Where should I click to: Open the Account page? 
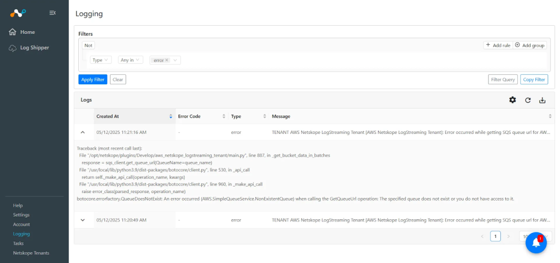point(21,225)
